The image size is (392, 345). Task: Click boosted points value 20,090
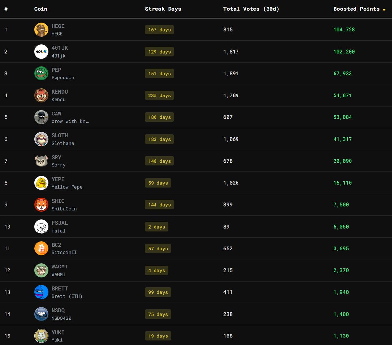(343, 161)
